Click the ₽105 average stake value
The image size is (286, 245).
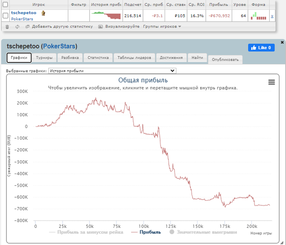tap(180, 16)
